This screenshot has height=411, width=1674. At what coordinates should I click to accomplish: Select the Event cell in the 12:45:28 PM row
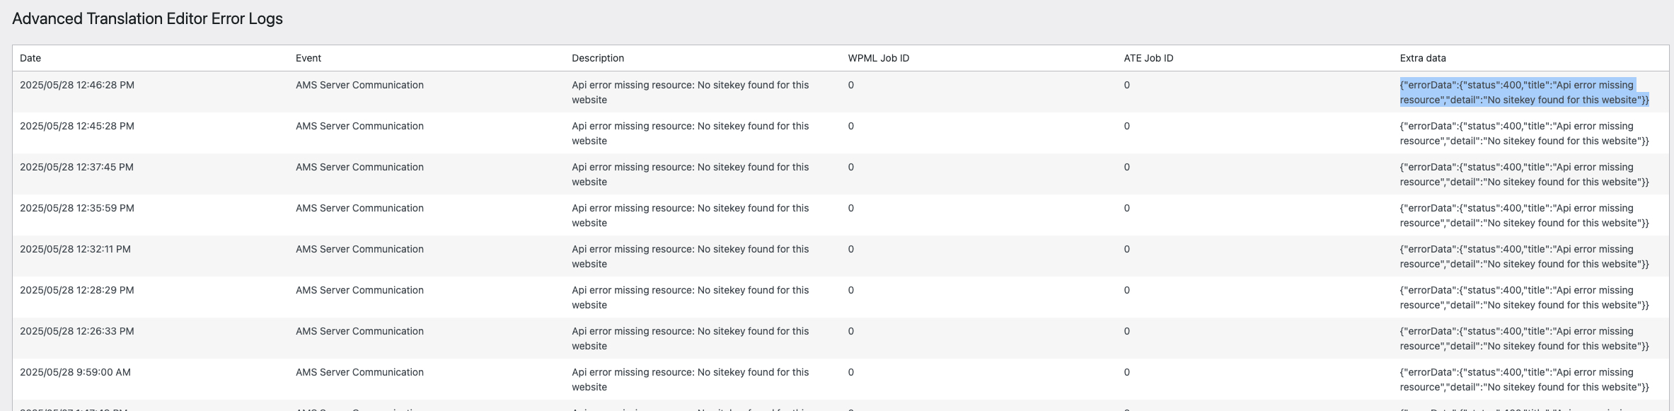pos(359,126)
